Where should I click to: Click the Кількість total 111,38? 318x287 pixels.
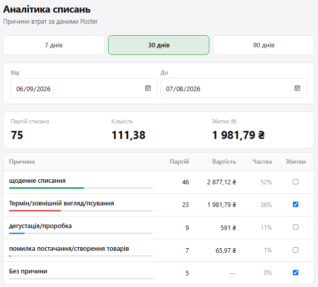coord(128,135)
